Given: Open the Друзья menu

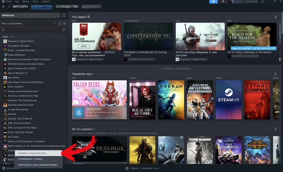Looking at the screenshot, I should click(x=26, y=1).
